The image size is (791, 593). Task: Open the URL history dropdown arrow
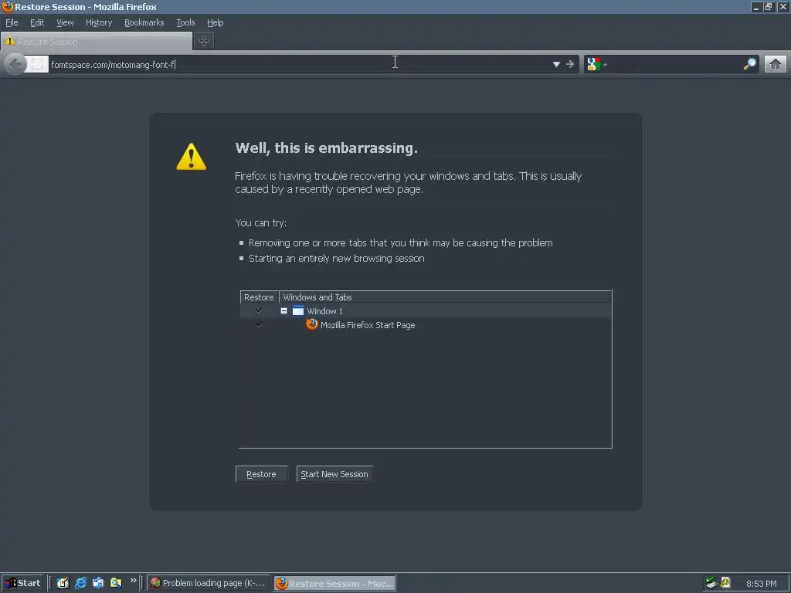pos(556,64)
